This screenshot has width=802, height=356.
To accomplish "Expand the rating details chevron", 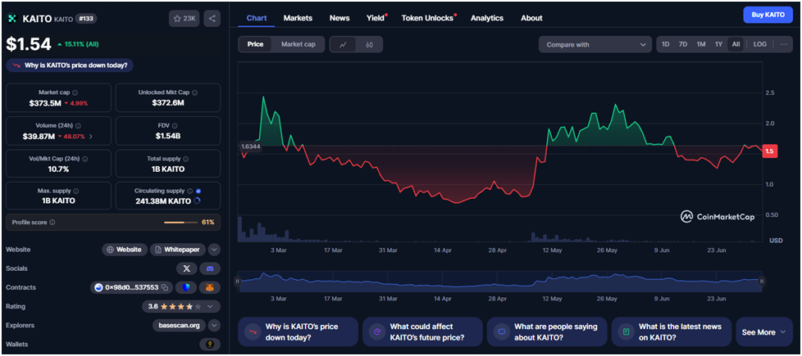I will 210,306.
